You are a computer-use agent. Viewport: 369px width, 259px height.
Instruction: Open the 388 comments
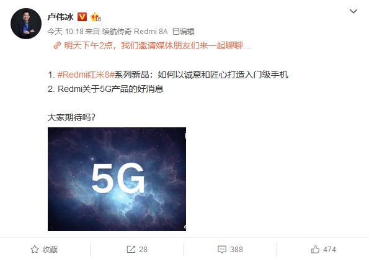[236, 249]
